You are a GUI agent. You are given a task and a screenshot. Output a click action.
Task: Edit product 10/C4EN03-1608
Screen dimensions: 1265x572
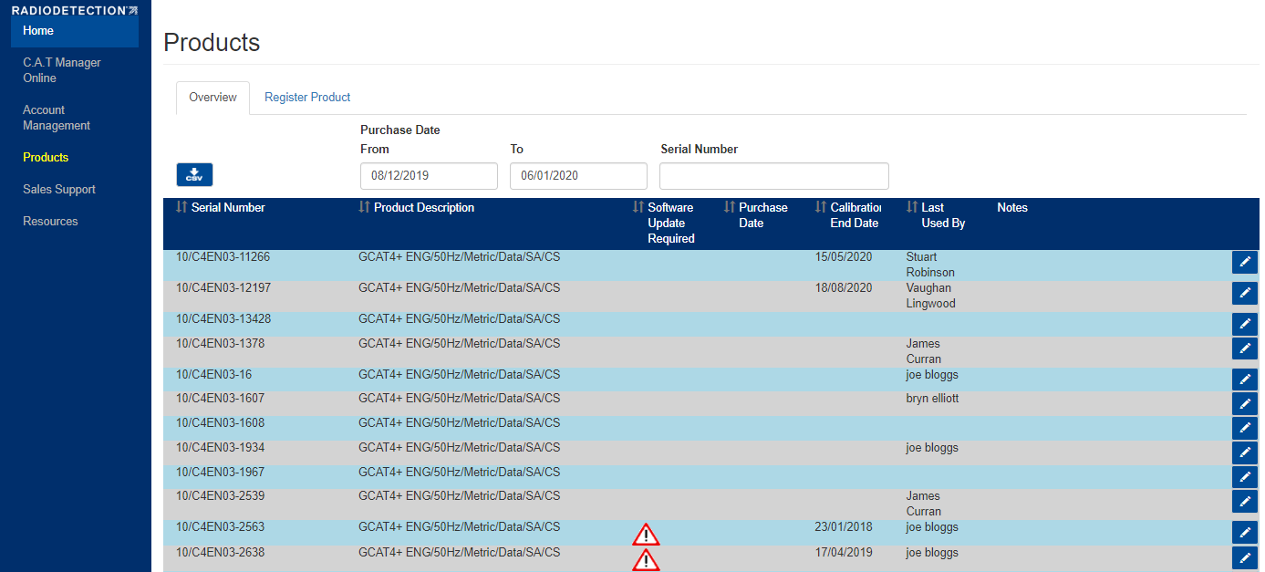pyautogui.click(x=1244, y=429)
